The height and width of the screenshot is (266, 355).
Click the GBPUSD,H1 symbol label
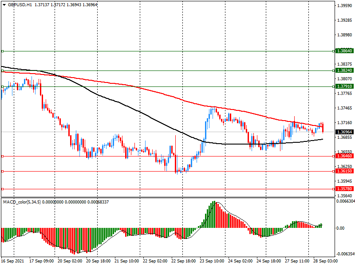(x=20, y=5)
